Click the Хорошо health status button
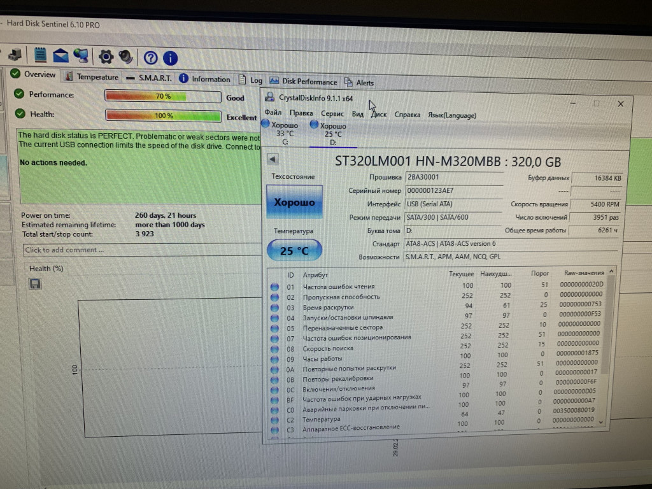 (294, 202)
